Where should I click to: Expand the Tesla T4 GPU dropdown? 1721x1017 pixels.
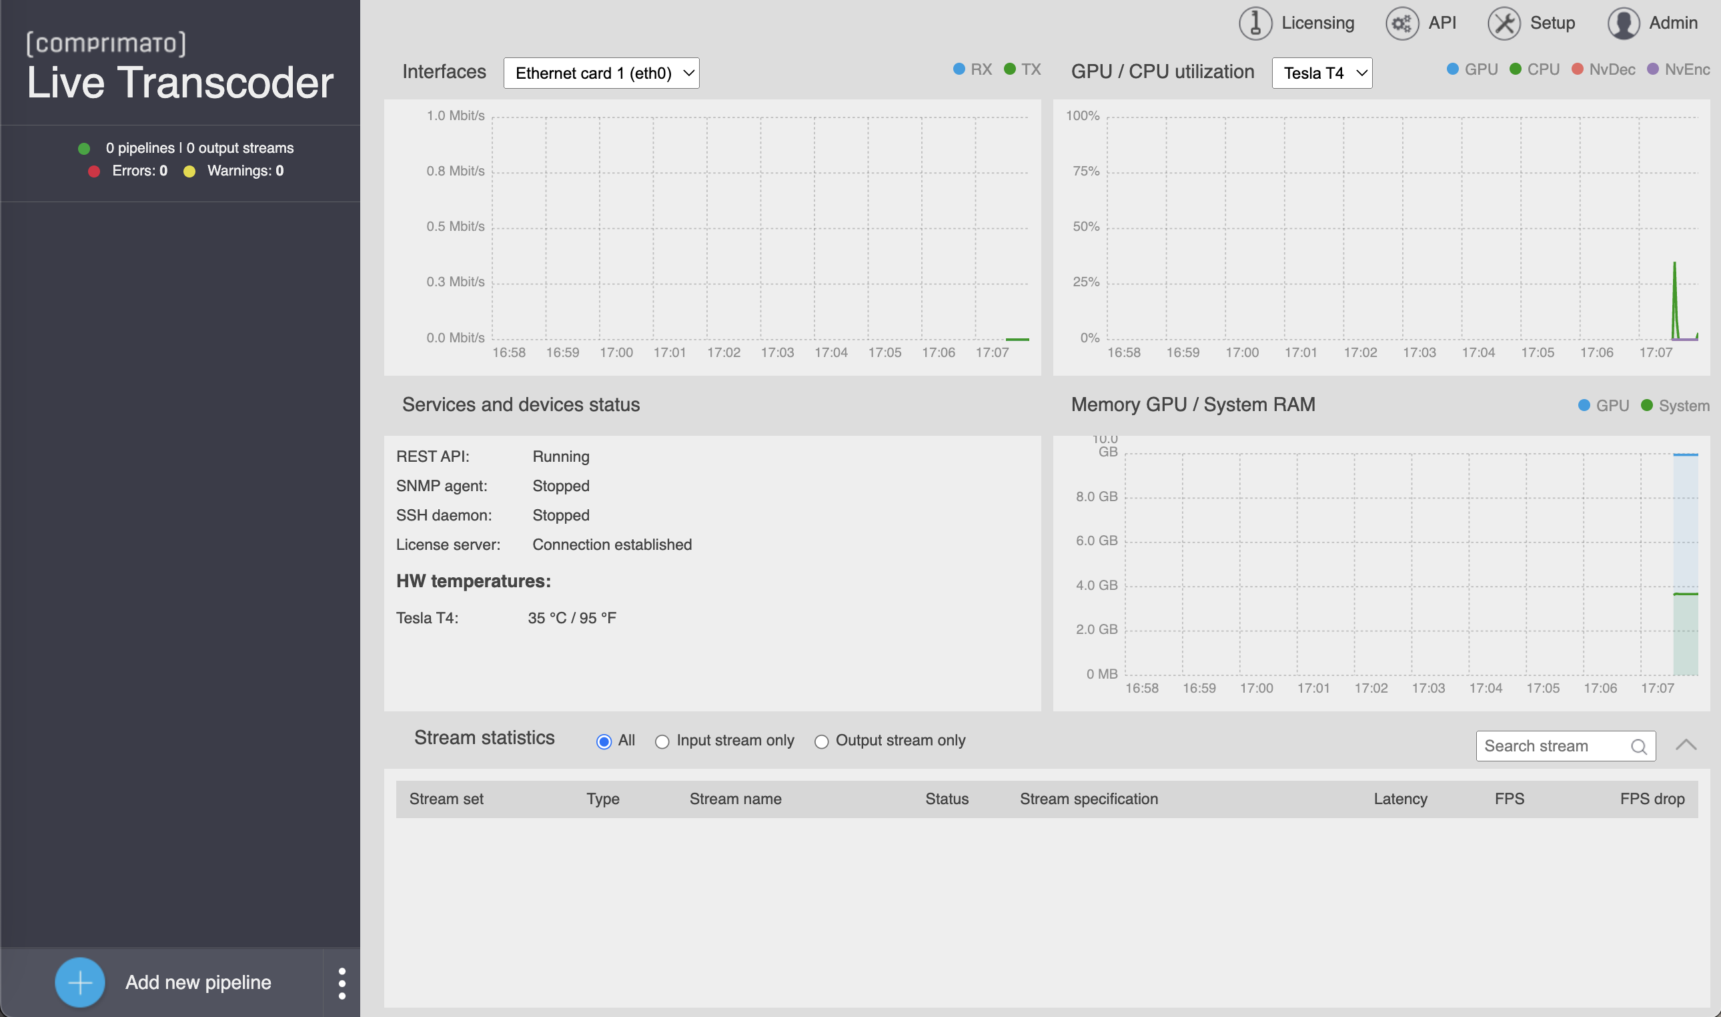[1321, 73]
